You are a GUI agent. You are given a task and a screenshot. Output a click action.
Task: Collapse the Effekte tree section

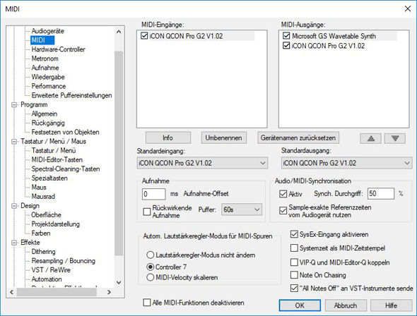click(x=14, y=243)
